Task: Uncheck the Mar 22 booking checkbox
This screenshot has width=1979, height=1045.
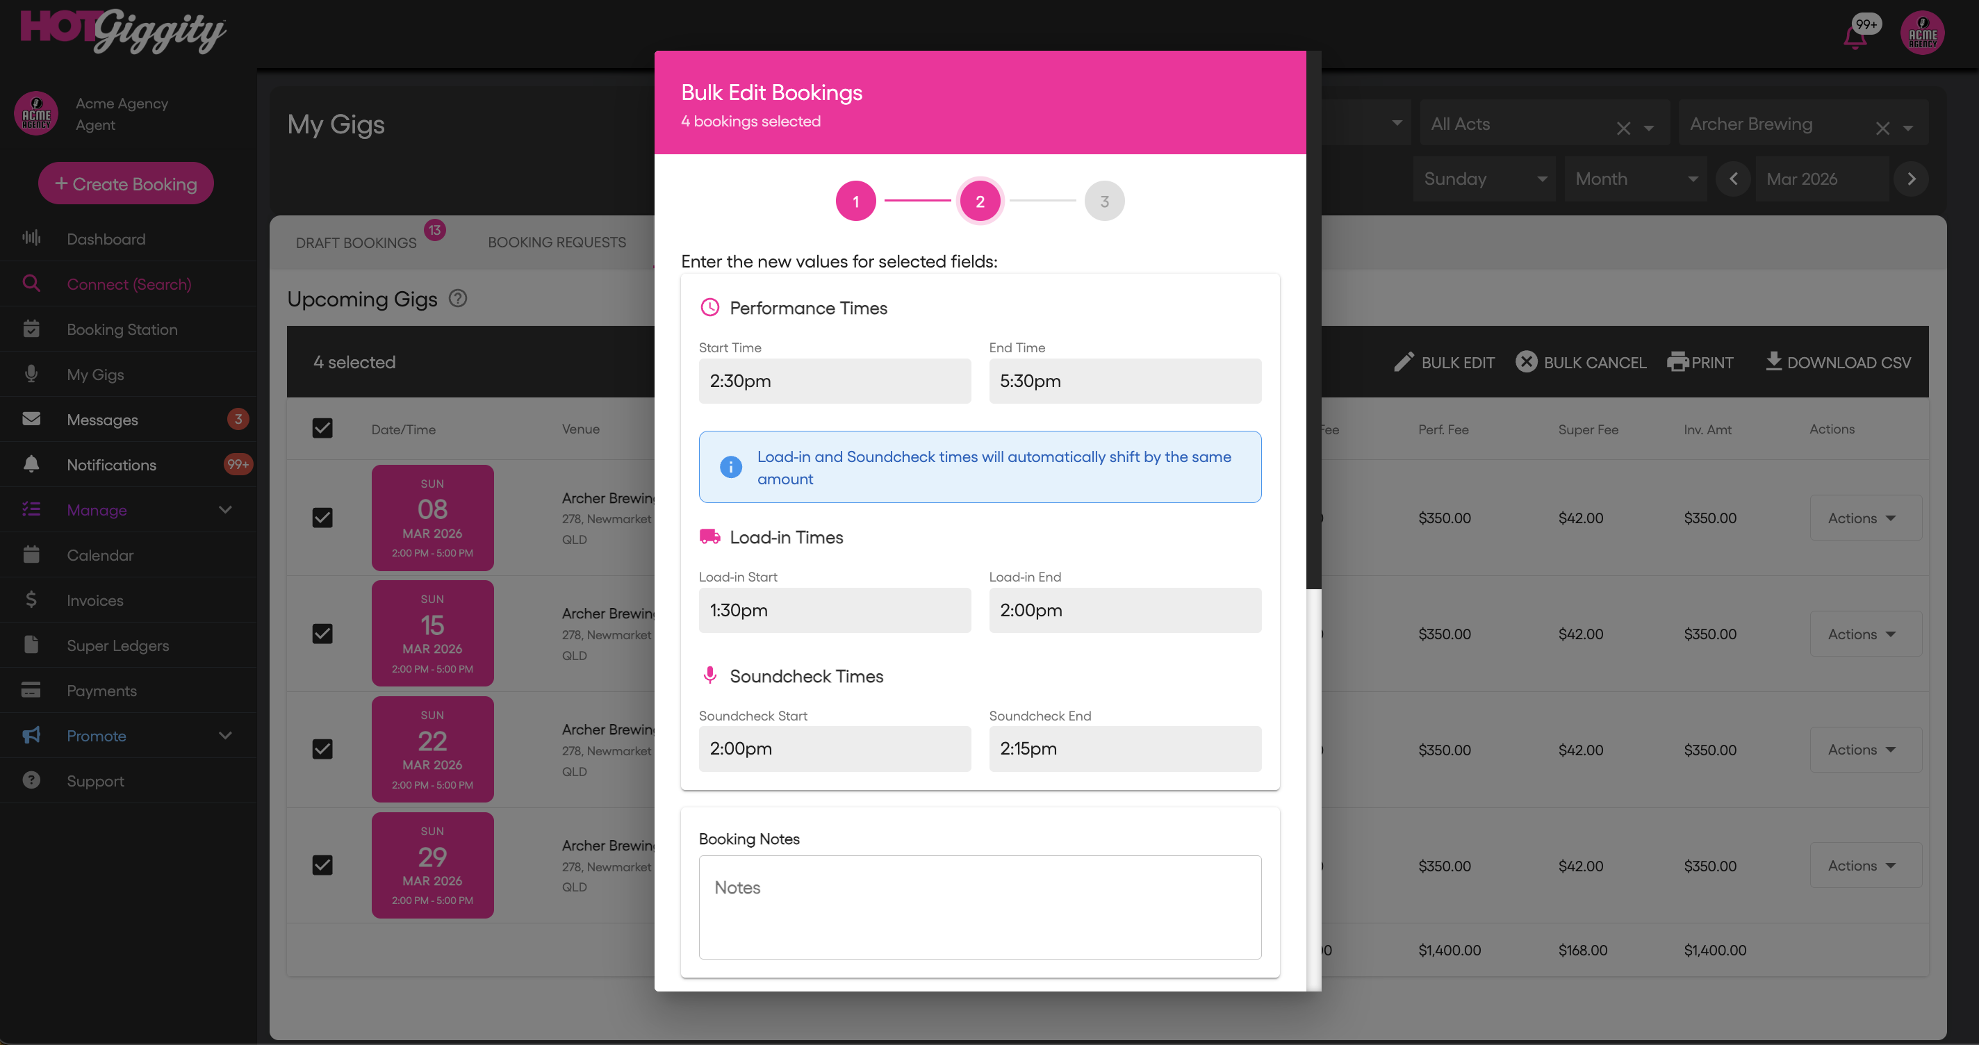Action: pyautogui.click(x=322, y=749)
